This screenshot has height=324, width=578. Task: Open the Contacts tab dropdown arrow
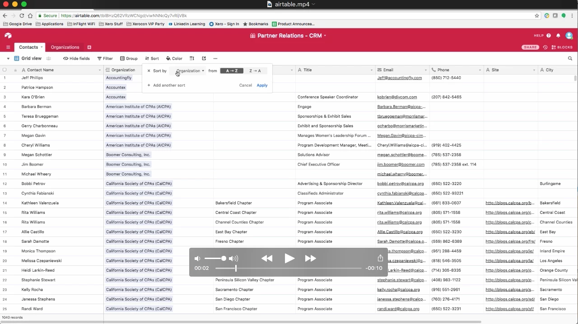(42, 47)
